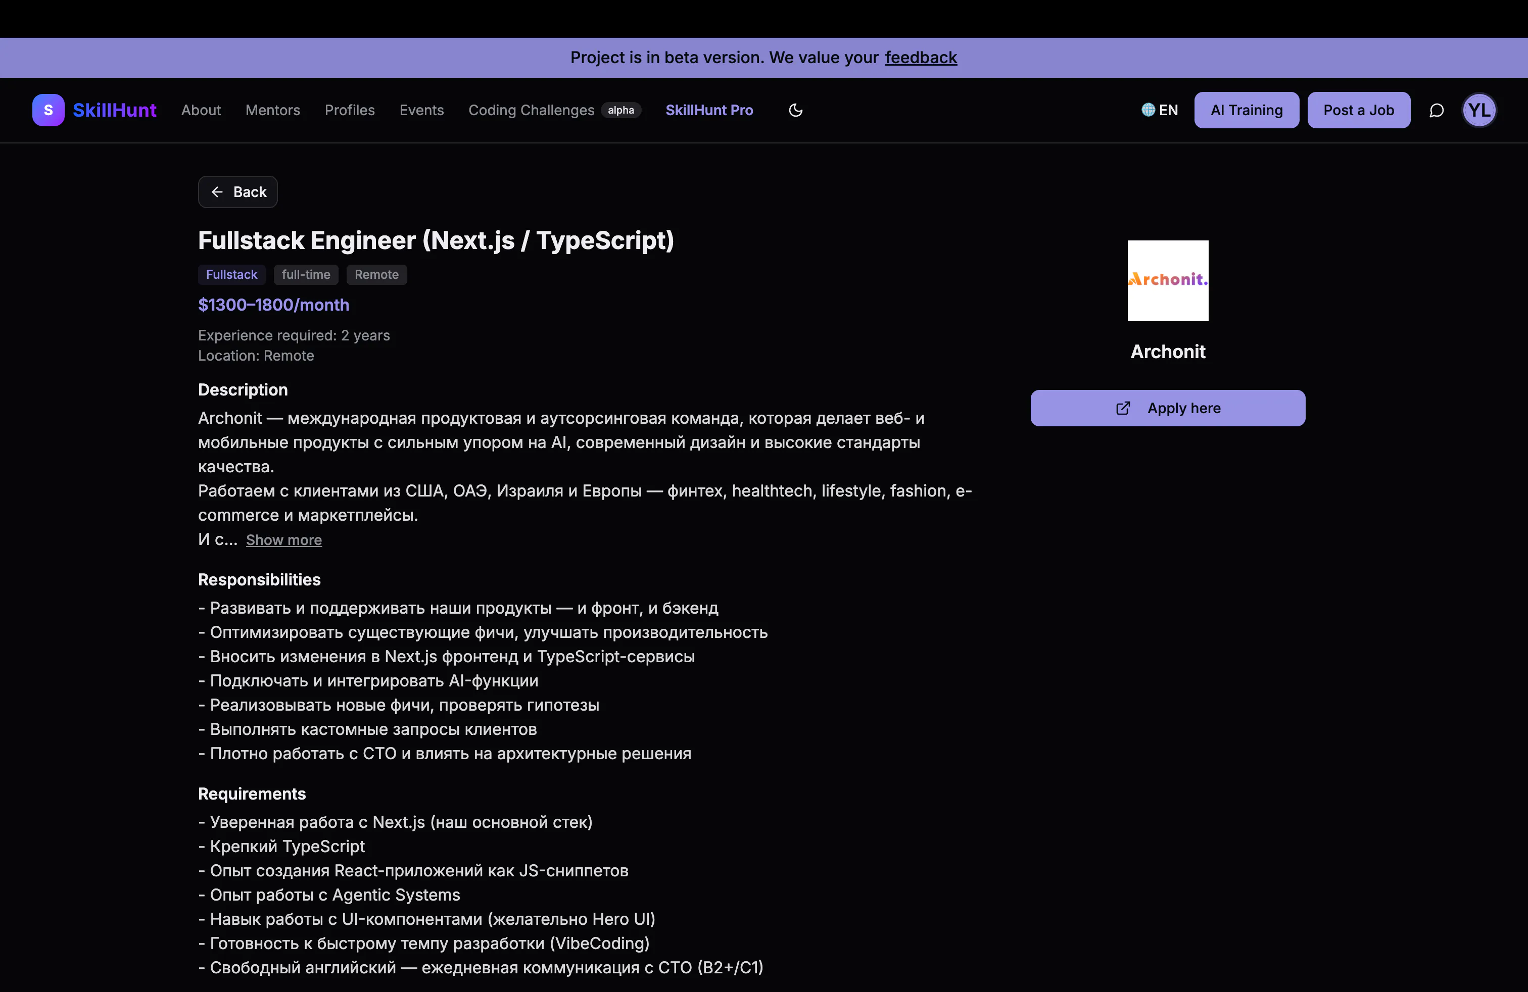Navigate to Events

(421, 110)
